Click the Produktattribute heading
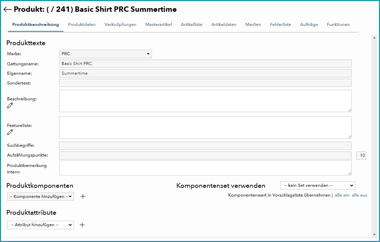380x242 pixels. [x=31, y=212]
